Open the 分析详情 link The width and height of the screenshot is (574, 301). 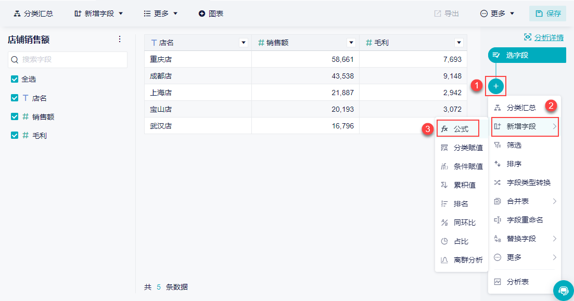pos(544,37)
